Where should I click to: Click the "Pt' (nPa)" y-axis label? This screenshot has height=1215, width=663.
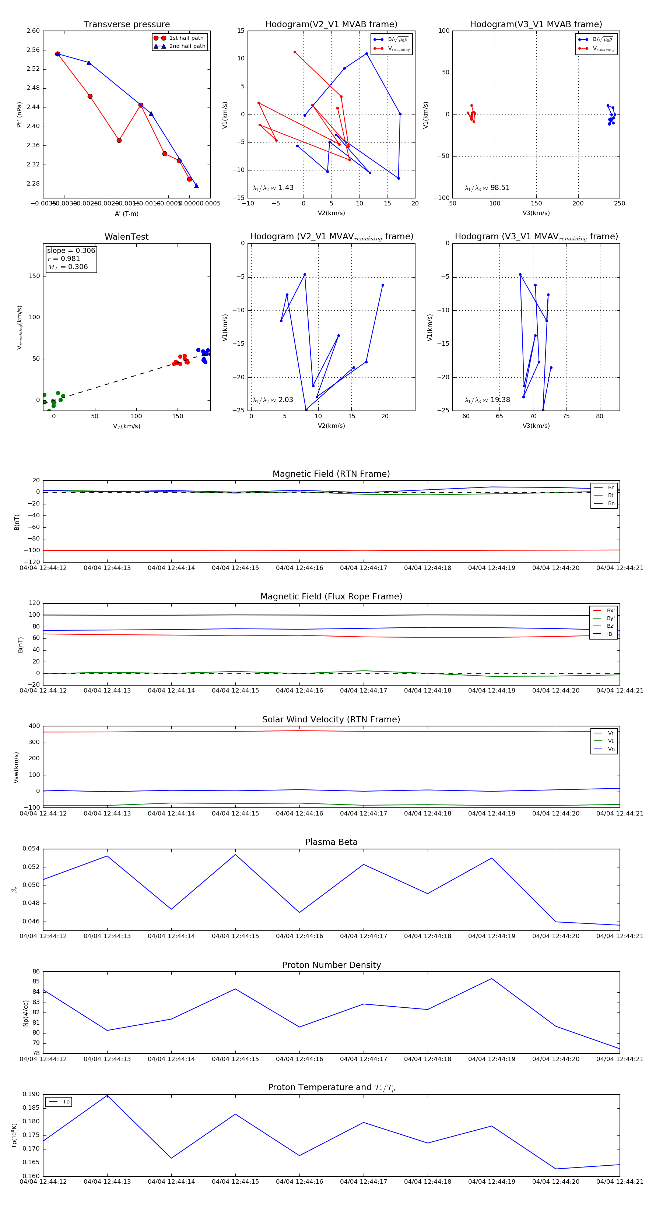[20, 115]
